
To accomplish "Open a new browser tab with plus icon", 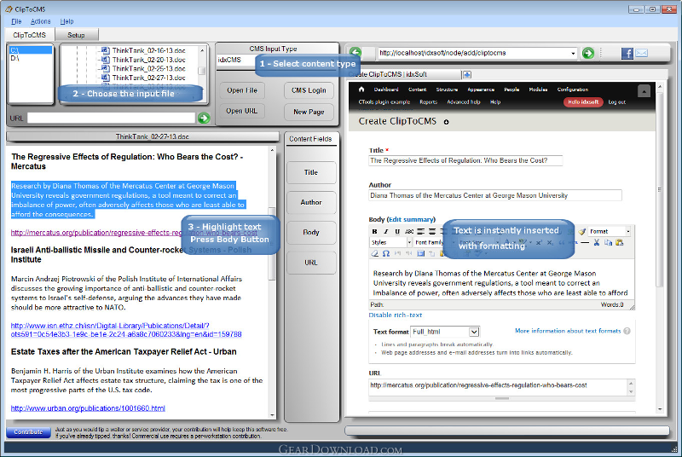I will (x=466, y=74).
